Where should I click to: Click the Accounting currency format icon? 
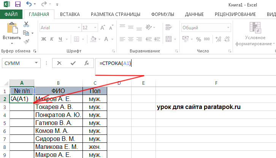[186, 39]
